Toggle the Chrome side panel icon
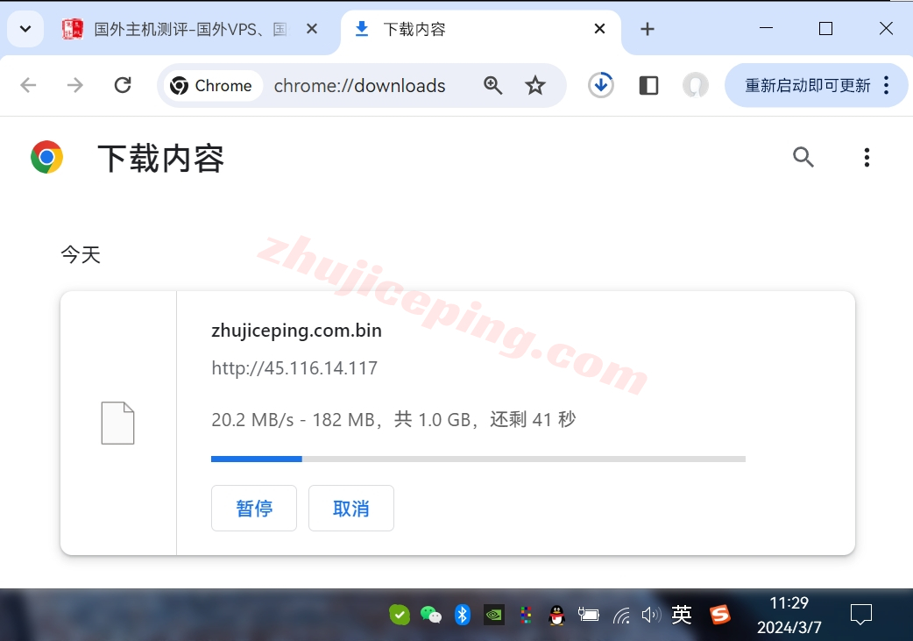This screenshot has width=913, height=641. [648, 85]
